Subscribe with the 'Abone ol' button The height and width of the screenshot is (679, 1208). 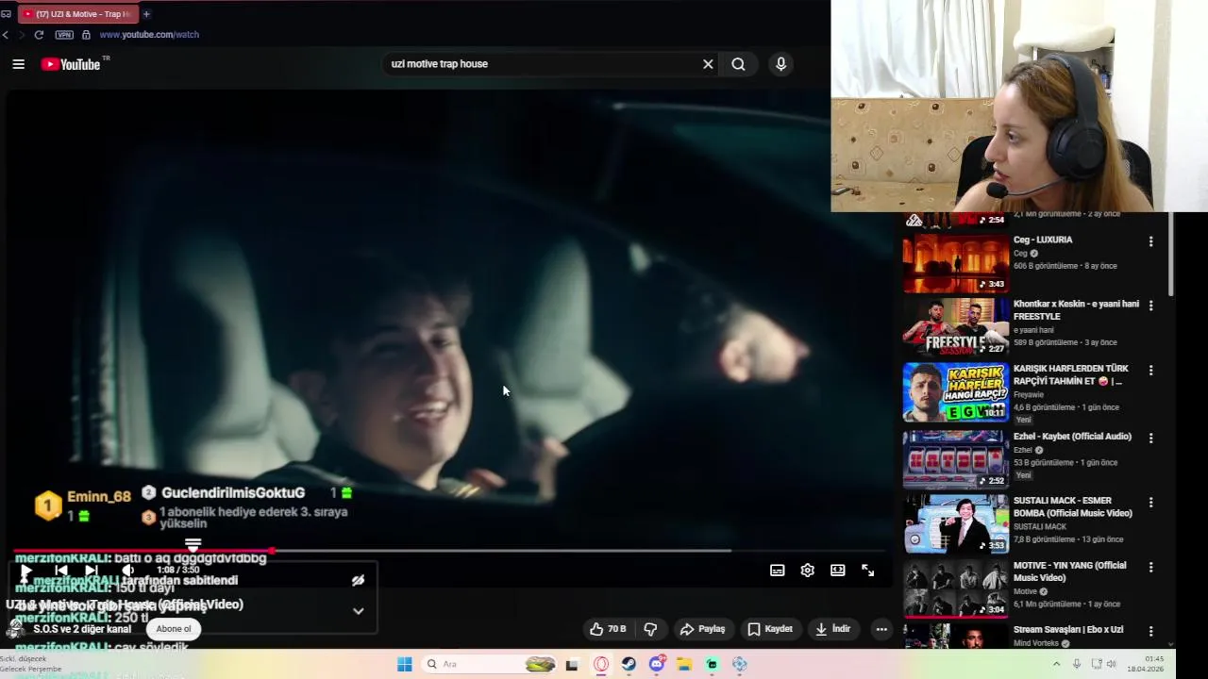[174, 629]
